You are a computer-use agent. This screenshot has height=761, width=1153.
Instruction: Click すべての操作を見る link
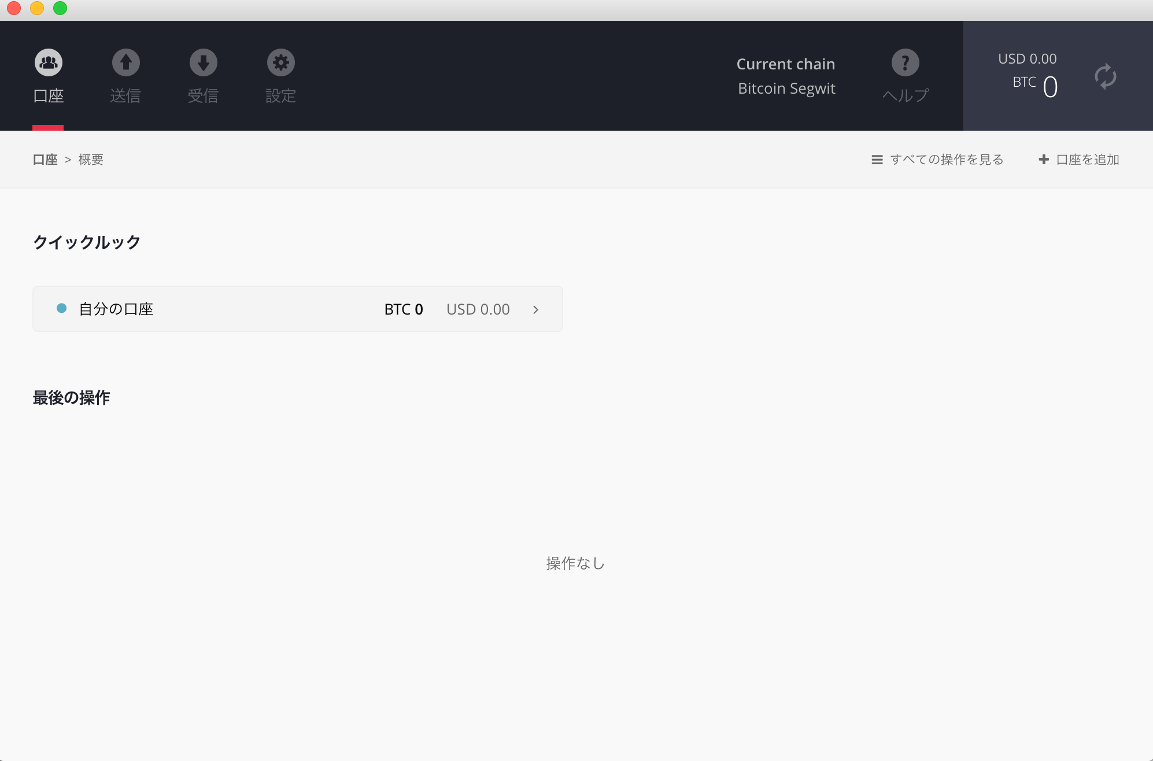947,160
